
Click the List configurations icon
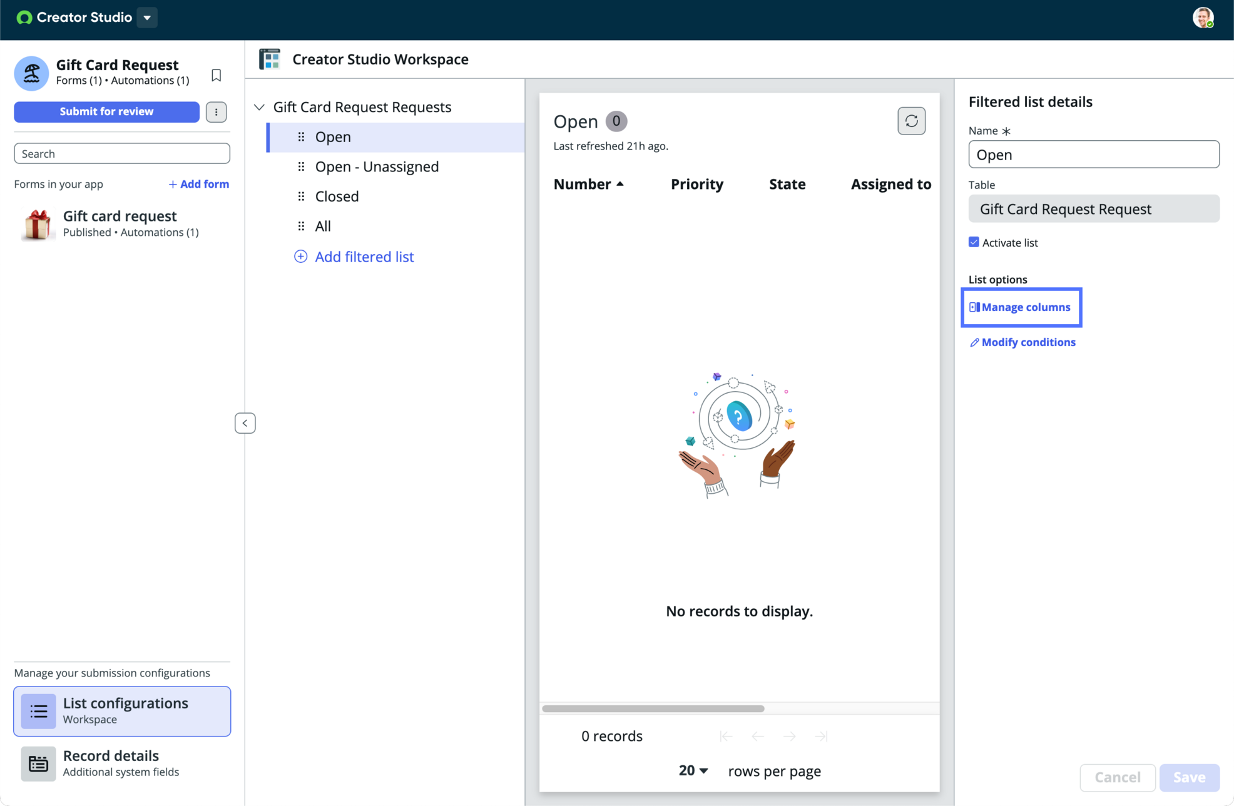point(38,711)
